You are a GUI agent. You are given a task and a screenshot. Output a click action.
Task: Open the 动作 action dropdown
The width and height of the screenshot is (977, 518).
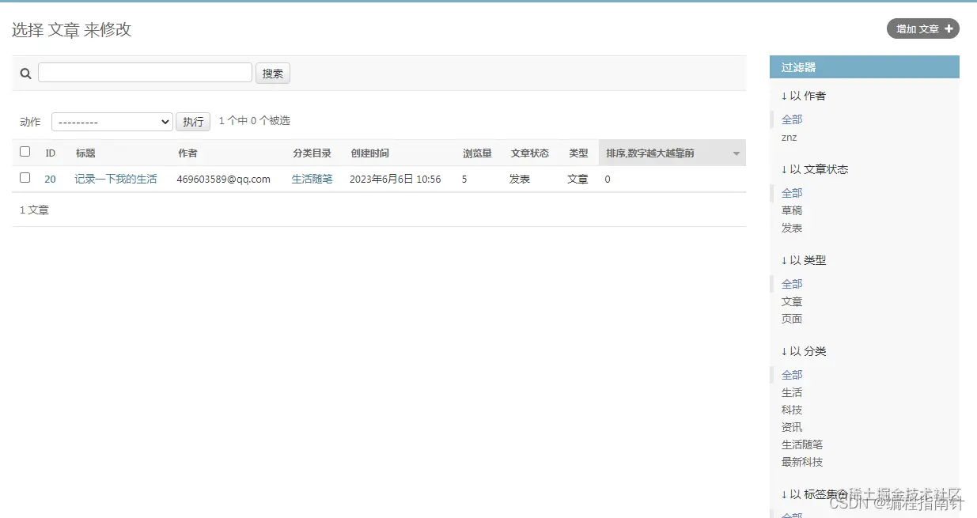tap(112, 122)
